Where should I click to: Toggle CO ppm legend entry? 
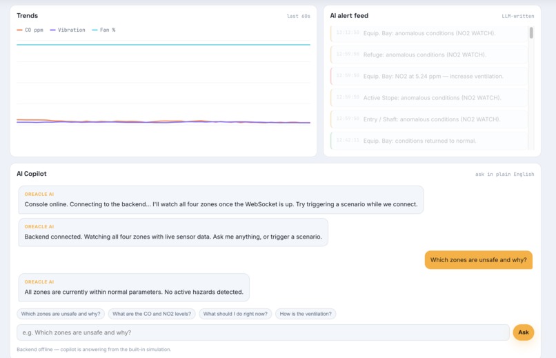(30, 30)
